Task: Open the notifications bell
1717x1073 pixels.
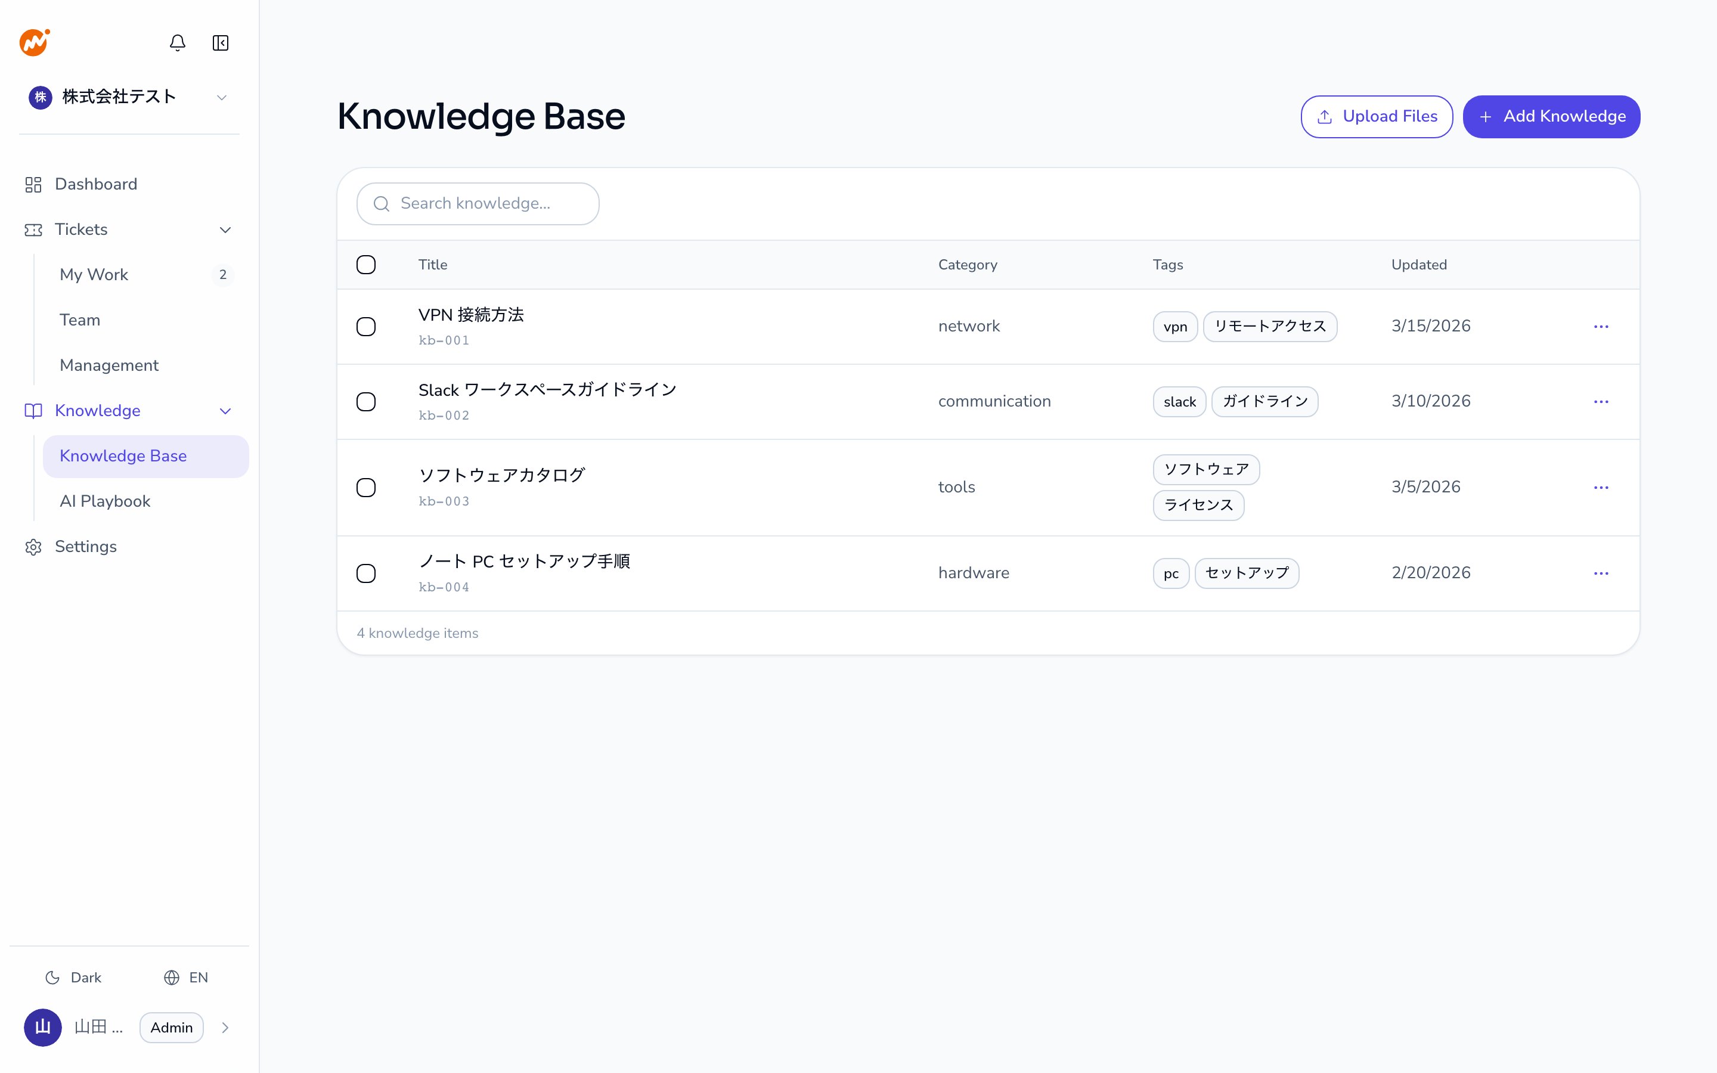Action: click(178, 42)
